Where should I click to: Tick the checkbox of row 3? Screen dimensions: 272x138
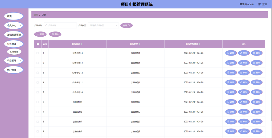click(38, 73)
